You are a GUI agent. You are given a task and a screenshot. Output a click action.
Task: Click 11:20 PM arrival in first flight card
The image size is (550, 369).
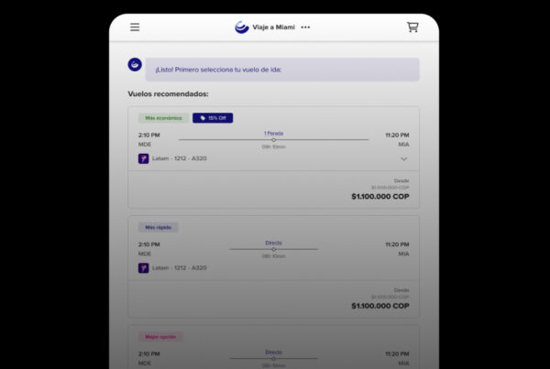coord(397,136)
